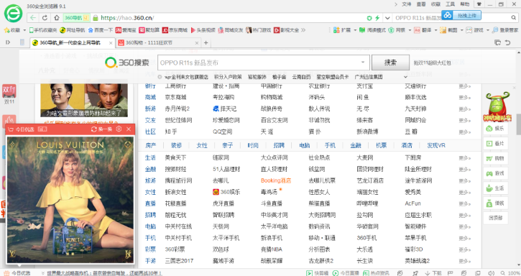Click the 360搜索 input field
This screenshot has height=276, width=521.
(264, 63)
